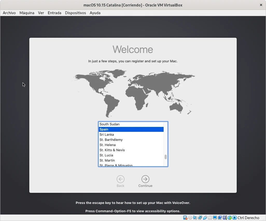Click the hard disk activity status icon

point(185,218)
